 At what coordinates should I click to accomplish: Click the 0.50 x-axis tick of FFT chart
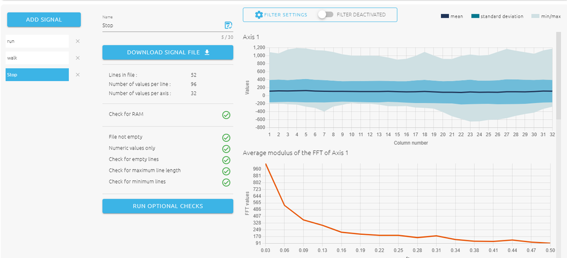tap(550, 250)
